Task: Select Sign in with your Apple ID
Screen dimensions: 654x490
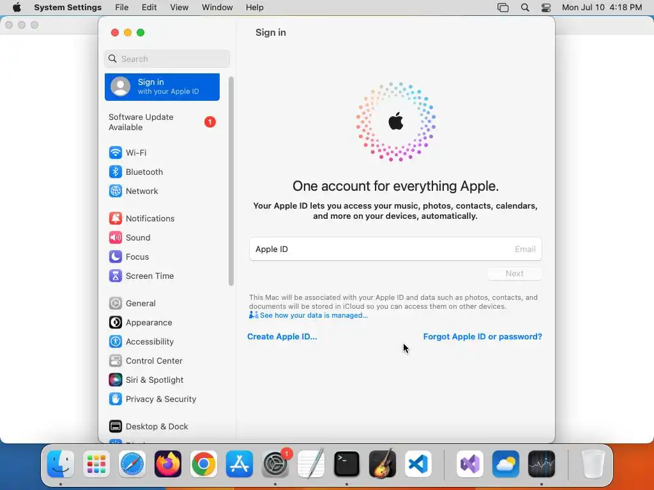Action: (x=162, y=87)
